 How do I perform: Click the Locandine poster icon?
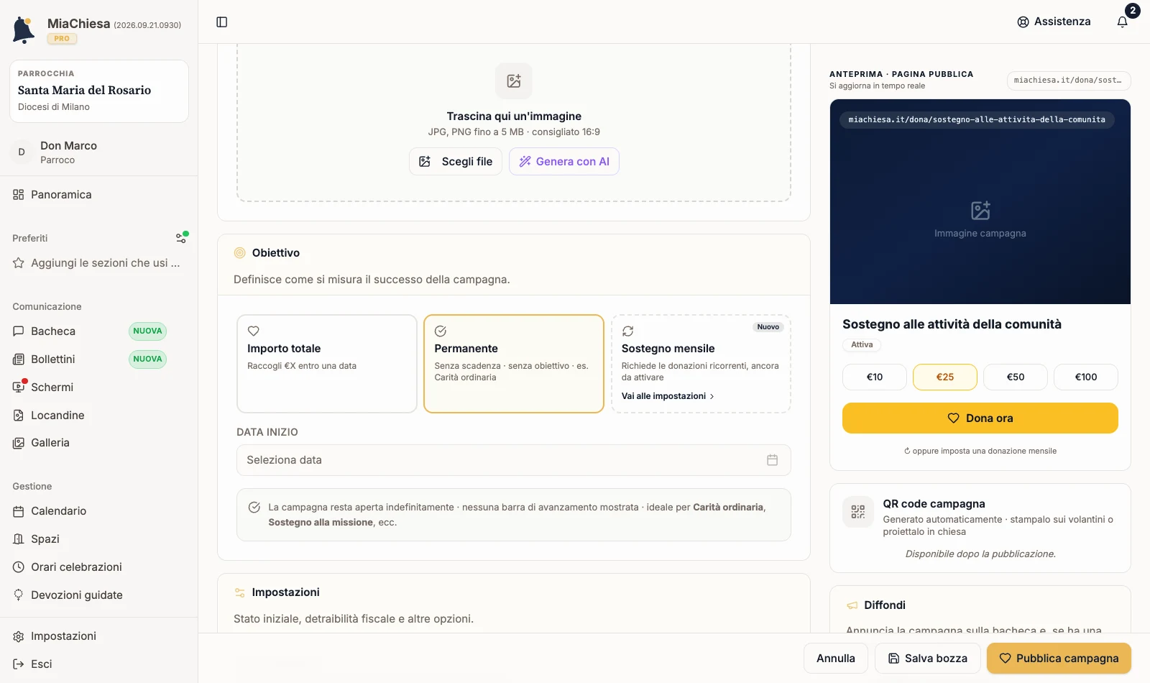pos(19,416)
